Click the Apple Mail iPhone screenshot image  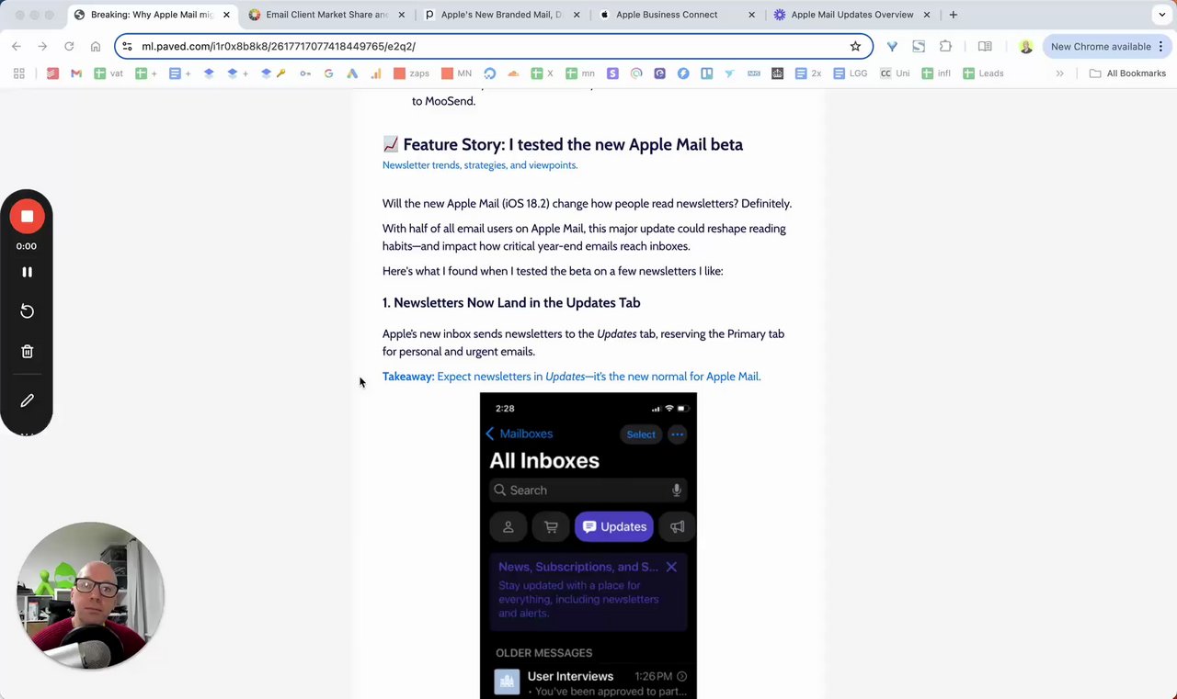pyautogui.click(x=588, y=546)
